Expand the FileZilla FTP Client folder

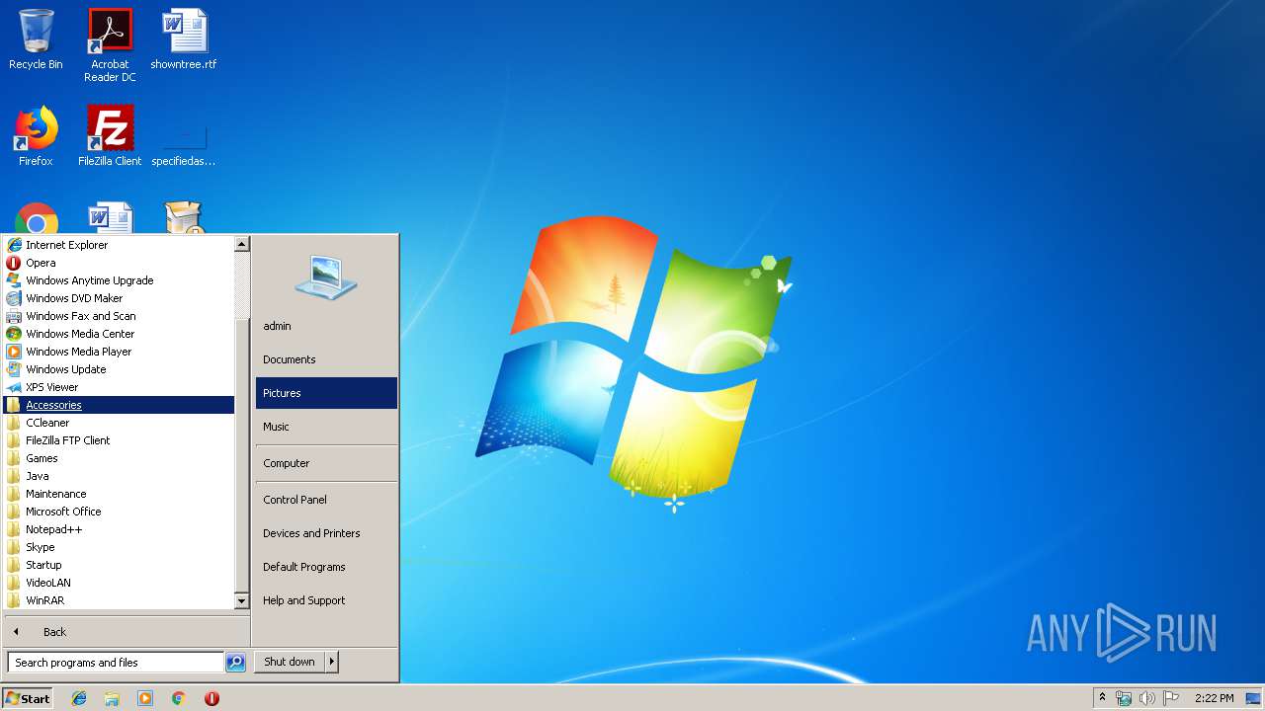[119, 440]
